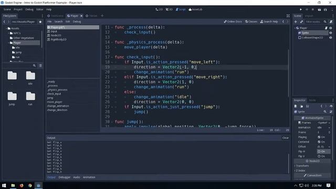Toggle visibility of Player node
The height and width of the screenshot is (189, 336).
click(x=331, y=28)
